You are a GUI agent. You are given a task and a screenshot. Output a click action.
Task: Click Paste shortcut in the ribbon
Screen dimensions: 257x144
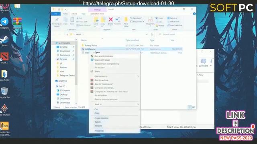[84, 25]
